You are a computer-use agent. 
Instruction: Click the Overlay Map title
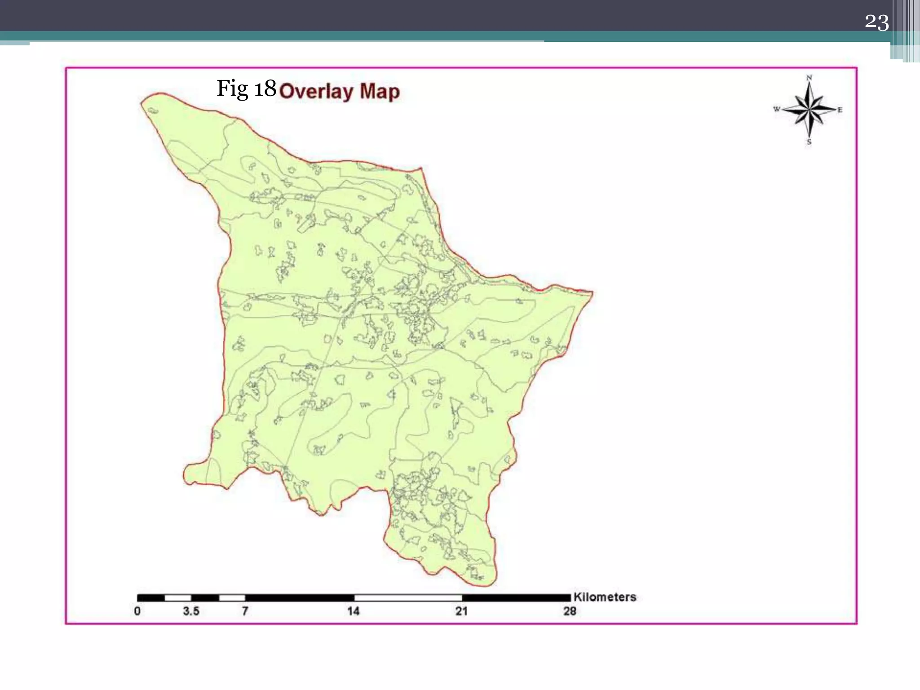(339, 91)
